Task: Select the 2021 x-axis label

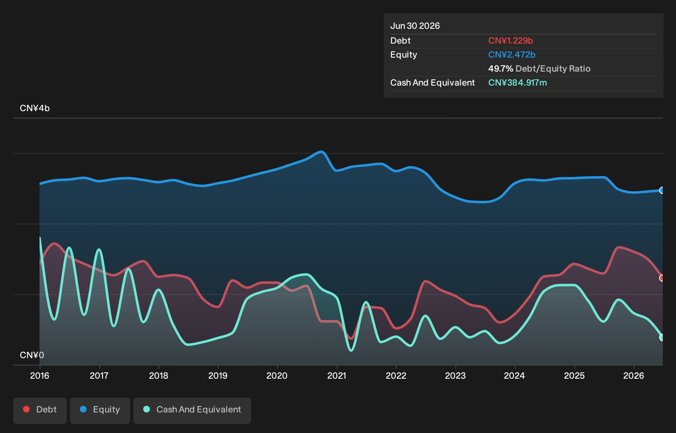Action: point(337,375)
